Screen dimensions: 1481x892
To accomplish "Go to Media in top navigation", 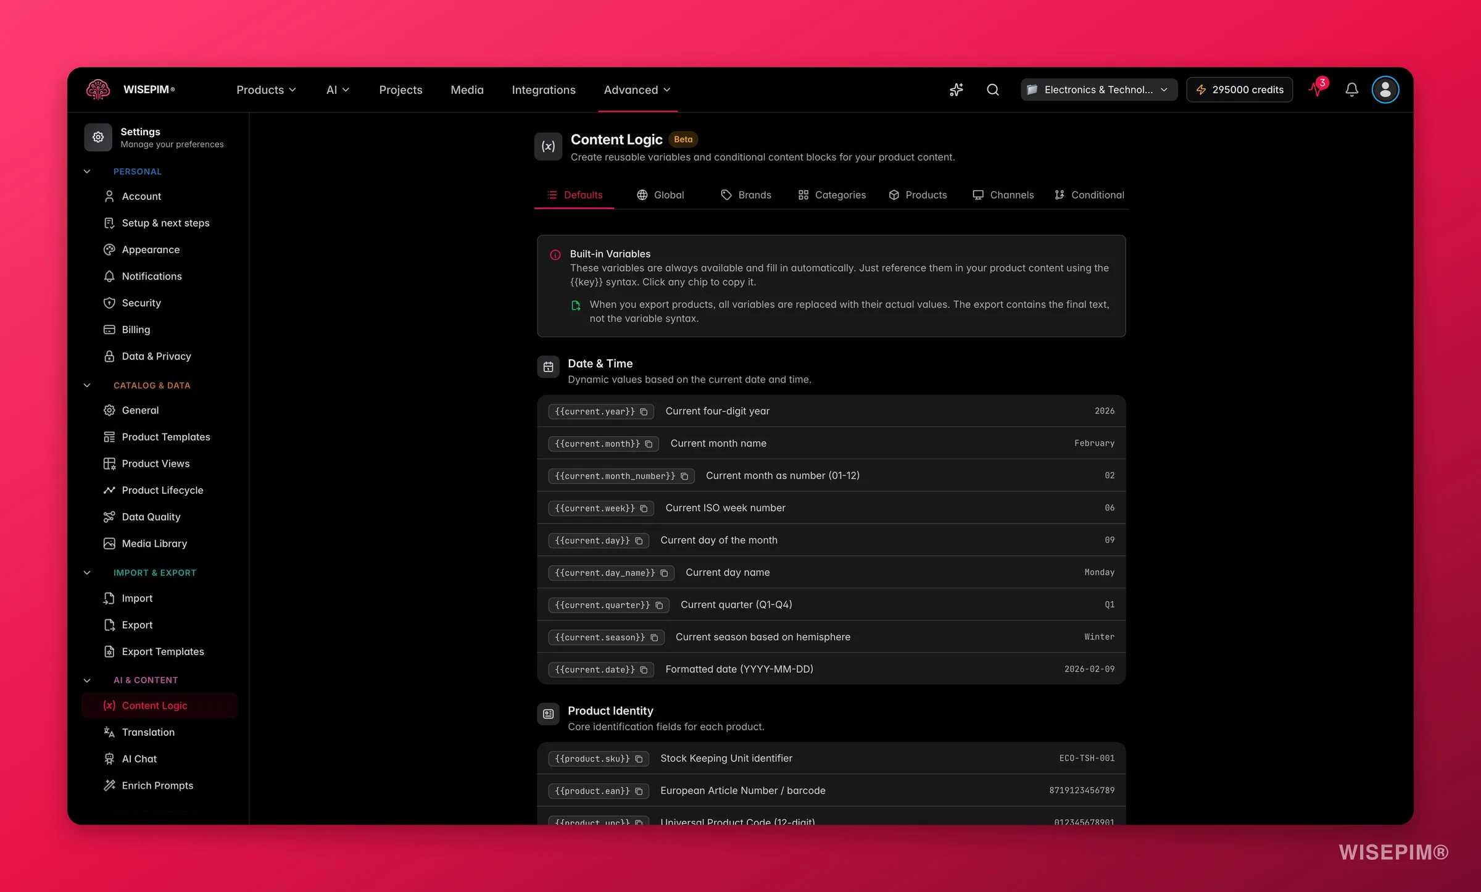I will click(467, 90).
